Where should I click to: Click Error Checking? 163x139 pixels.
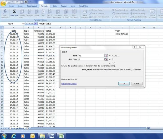(138, 13)
